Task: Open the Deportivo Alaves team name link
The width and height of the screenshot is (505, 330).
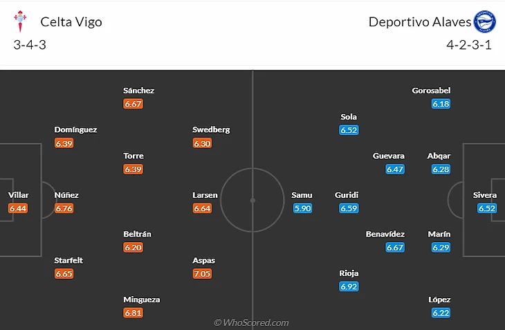Action: point(419,21)
